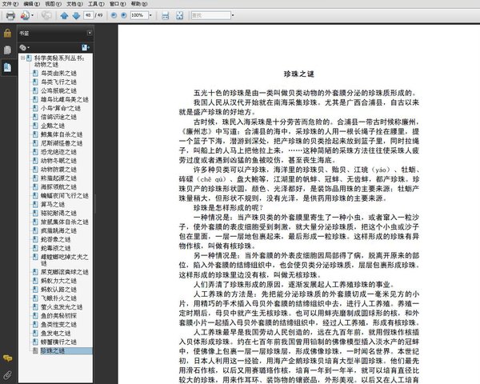Open the Attachments paperclip icon
Image resolution: width=480 pixels, height=384 pixels.
point(7,374)
